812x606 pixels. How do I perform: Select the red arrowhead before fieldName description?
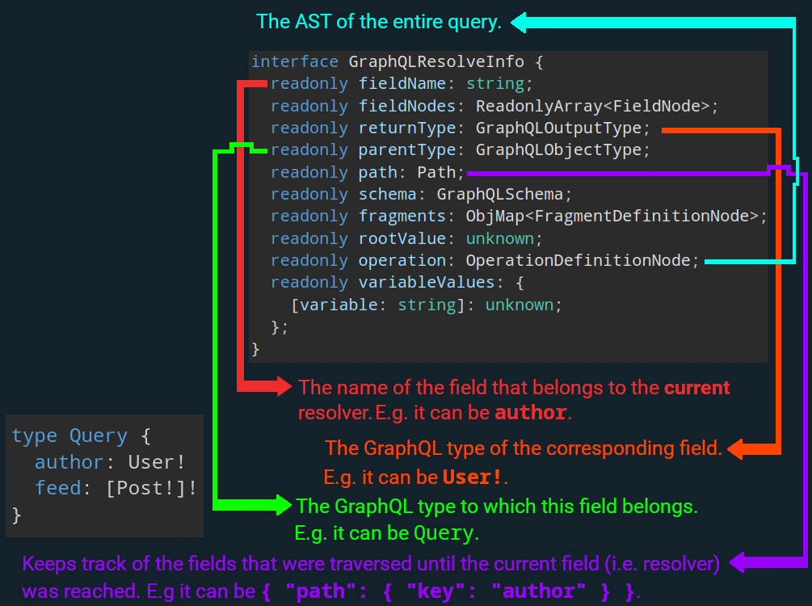click(283, 387)
